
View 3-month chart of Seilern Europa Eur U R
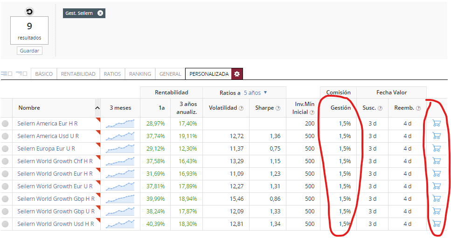(x=120, y=149)
